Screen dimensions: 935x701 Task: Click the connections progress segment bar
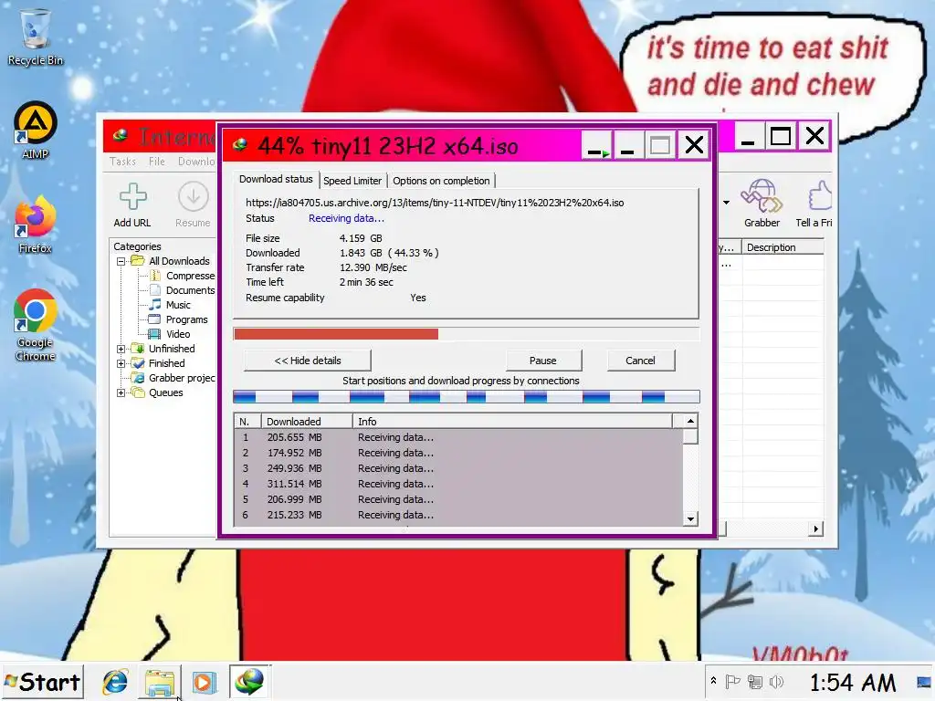coord(467,396)
